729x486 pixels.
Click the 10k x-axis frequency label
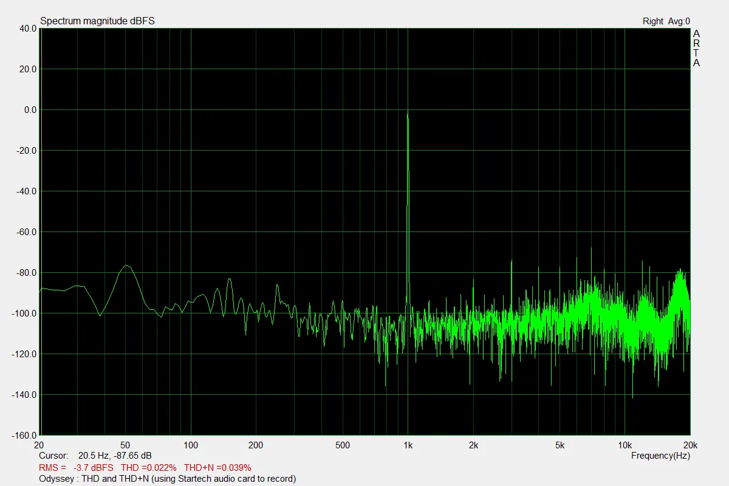tap(625, 445)
